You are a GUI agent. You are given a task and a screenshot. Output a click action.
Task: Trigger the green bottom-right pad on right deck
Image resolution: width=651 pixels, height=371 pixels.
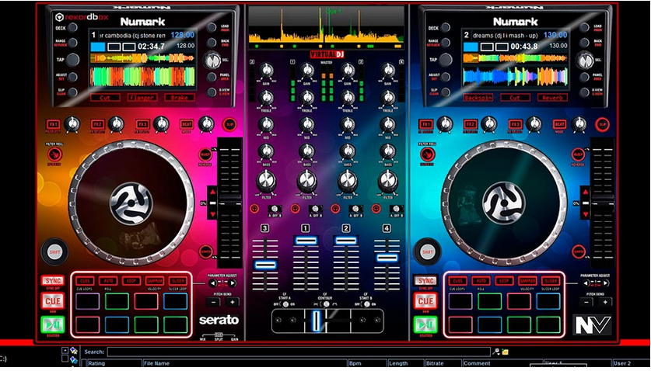tap(548, 325)
